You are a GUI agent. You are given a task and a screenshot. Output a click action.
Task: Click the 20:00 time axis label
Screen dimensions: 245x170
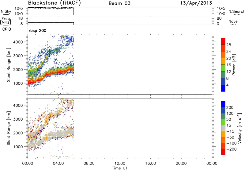181,164
